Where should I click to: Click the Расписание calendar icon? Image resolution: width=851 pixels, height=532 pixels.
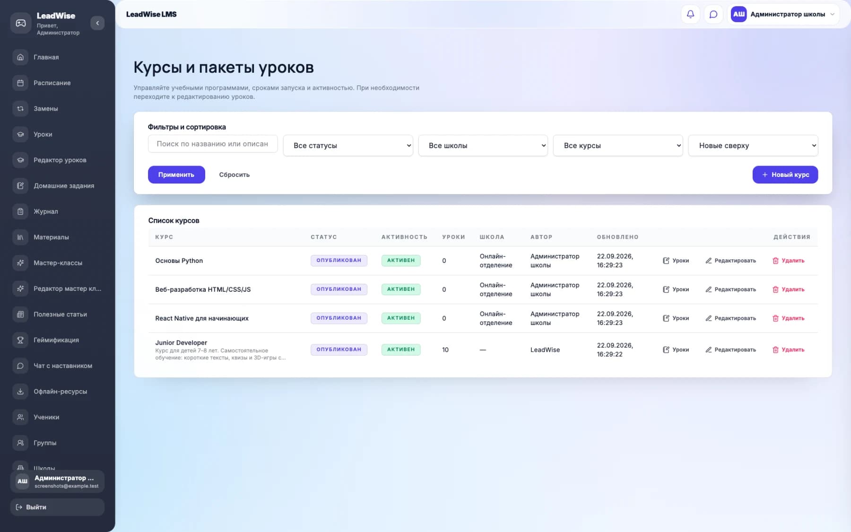(x=20, y=83)
